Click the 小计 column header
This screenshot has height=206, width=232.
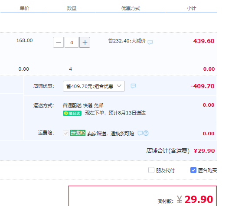tap(192, 8)
